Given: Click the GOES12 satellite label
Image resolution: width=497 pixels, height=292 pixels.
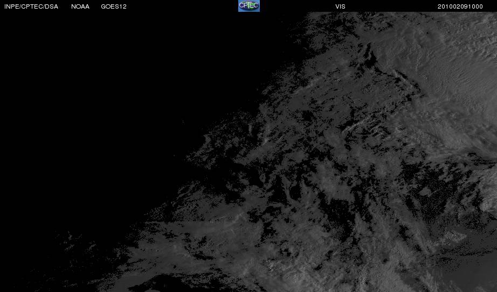Looking at the screenshot, I should pyautogui.click(x=114, y=6).
